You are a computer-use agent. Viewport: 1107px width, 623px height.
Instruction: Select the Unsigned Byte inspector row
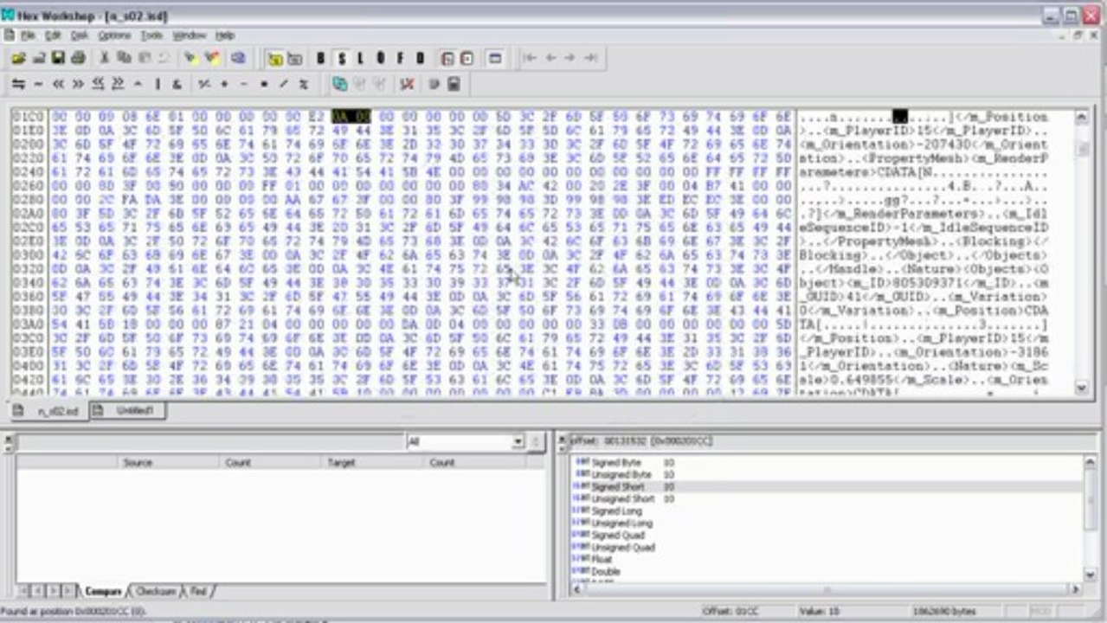pos(827,475)
